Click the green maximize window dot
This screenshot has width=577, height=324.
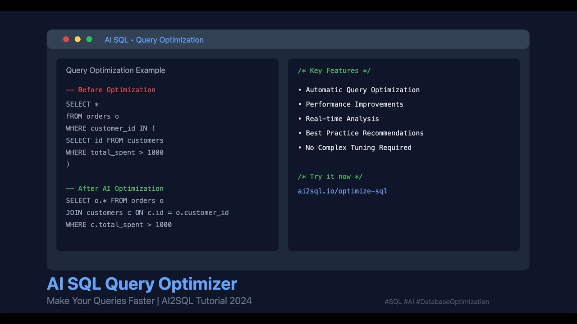click(89, 39)
